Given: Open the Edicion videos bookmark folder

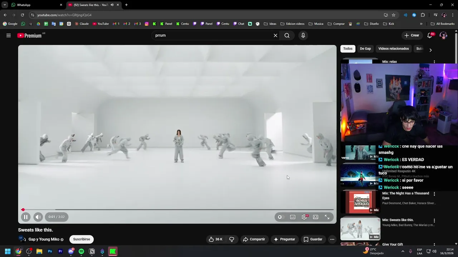Looking at the screenshot, I should pos(292,24).
